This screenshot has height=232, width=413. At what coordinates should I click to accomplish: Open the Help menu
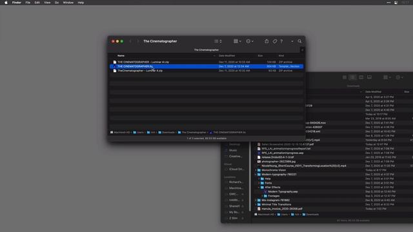click(81, 3)
